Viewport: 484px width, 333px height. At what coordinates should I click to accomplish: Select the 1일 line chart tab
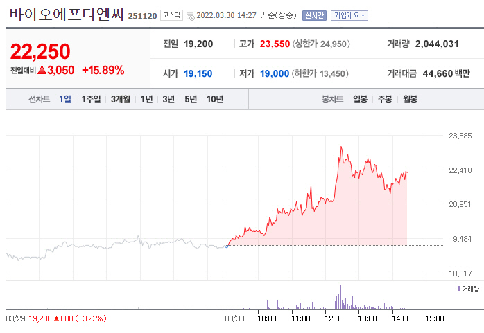(65, 99)
